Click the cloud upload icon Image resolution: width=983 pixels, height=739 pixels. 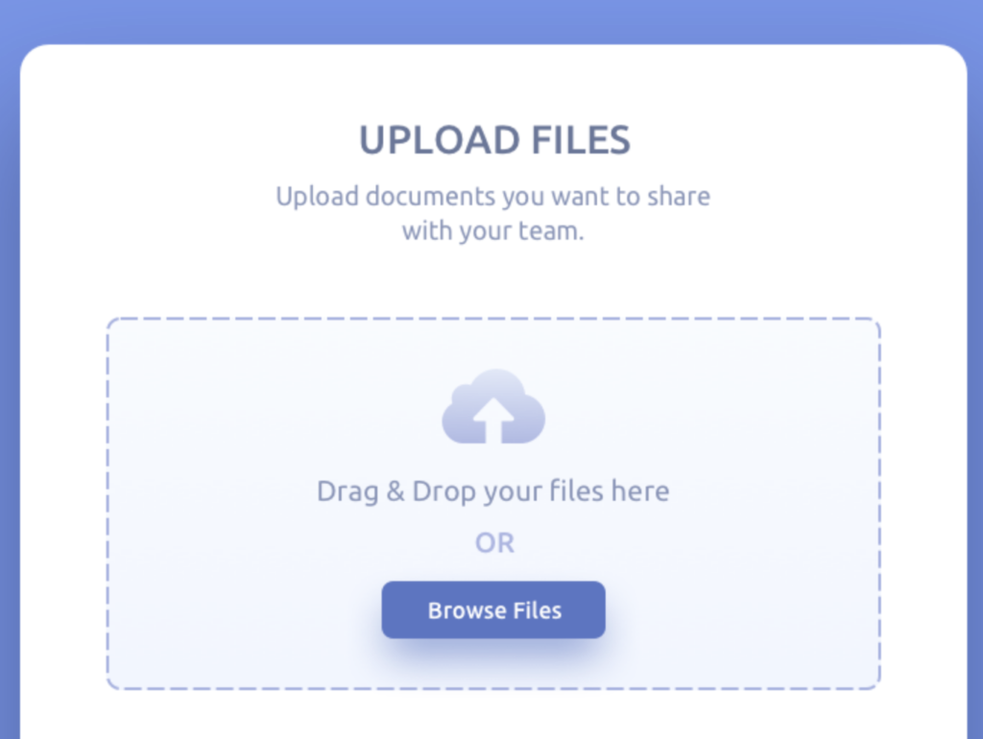coord(493,406)
